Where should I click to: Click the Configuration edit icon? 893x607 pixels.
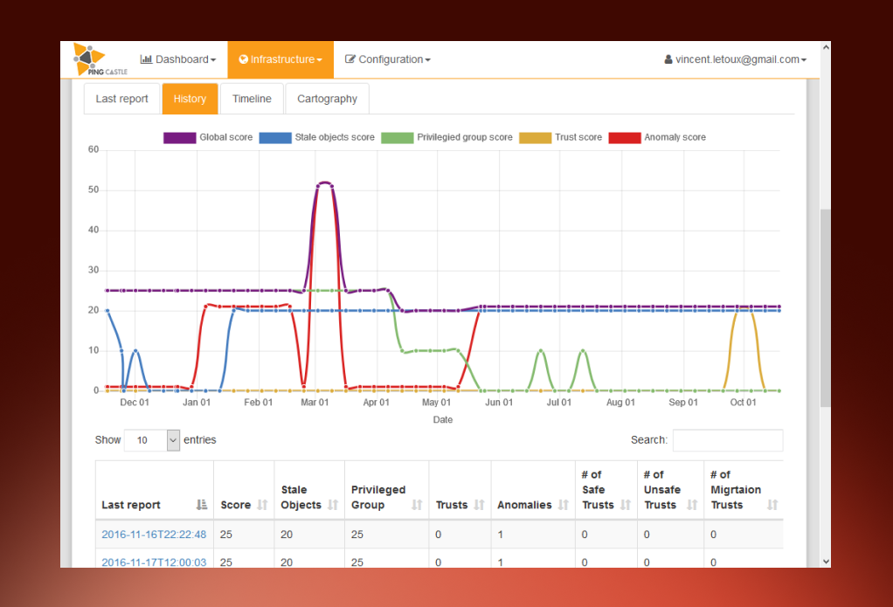(x=350, y=59)
